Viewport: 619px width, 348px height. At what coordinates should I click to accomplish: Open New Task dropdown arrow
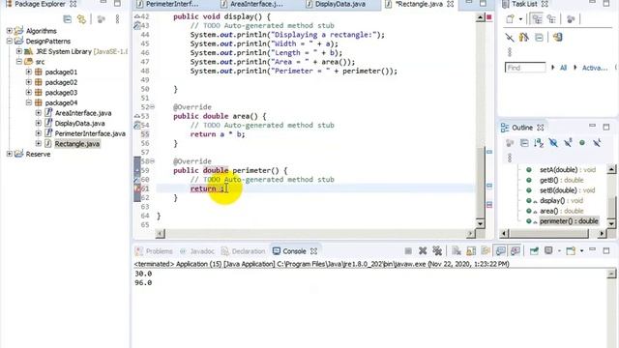click(x=520, y=19)
